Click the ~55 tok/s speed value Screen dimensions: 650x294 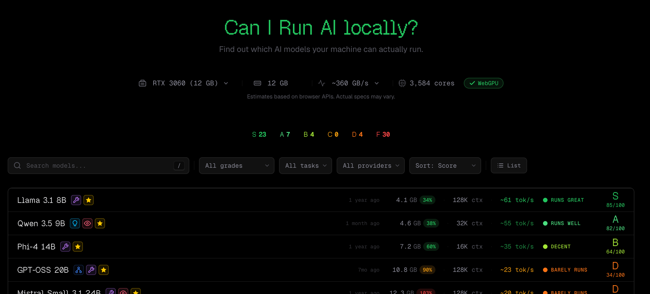coord(517,223)
